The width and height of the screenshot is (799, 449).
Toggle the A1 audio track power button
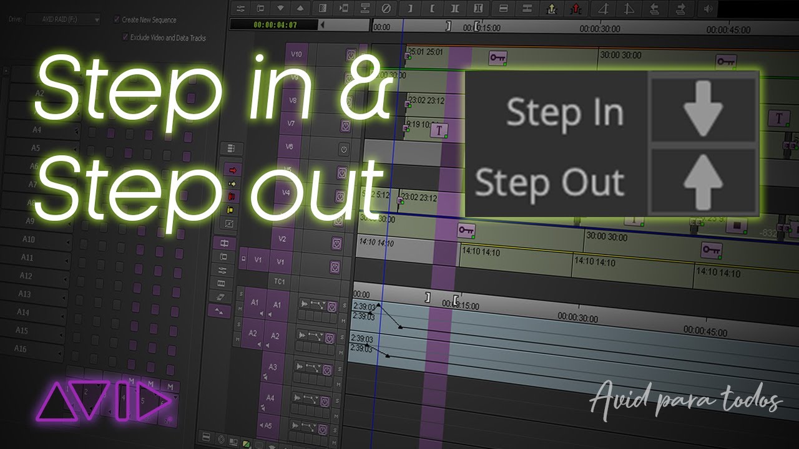[331, 307]
